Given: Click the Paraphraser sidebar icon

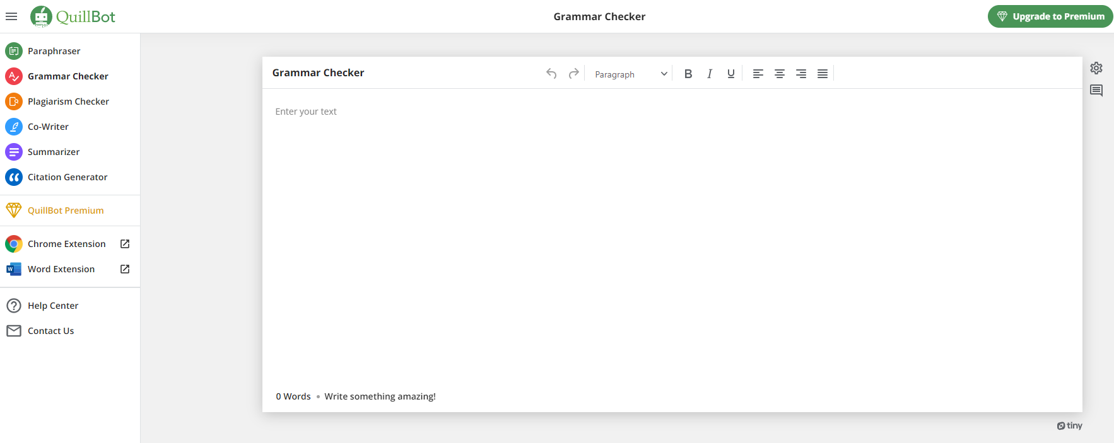Looking at the screenshot, I should coord(14,51).
